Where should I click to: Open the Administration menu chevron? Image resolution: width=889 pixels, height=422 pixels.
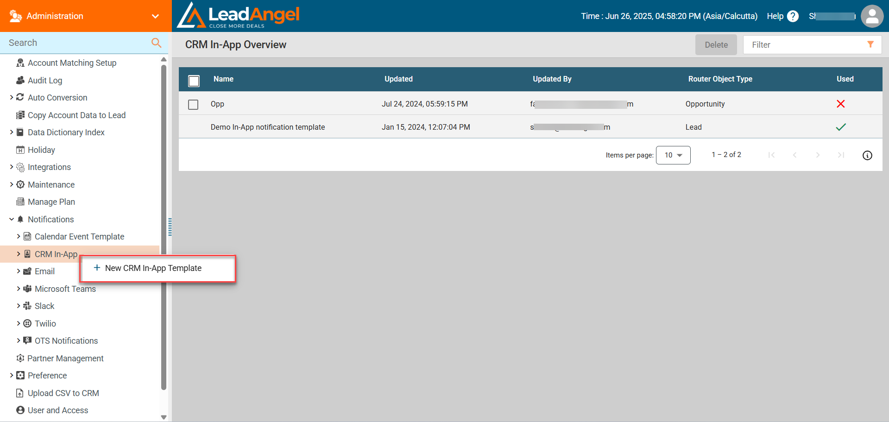pos(156,16)
